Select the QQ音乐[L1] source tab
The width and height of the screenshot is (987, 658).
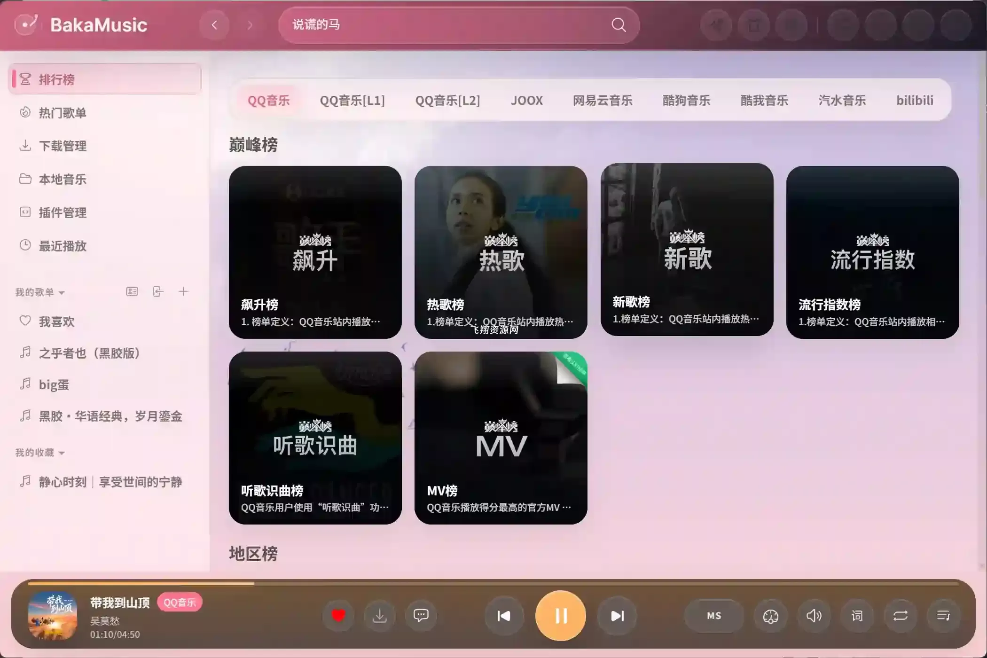352,100
